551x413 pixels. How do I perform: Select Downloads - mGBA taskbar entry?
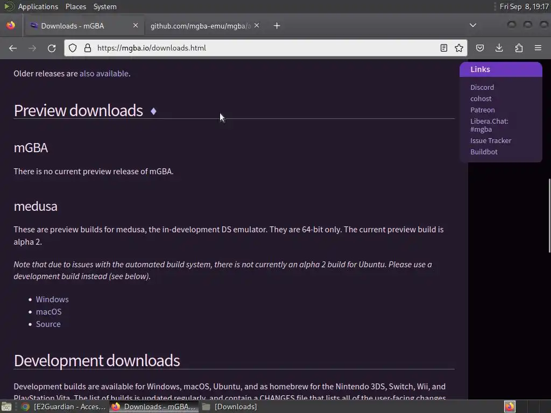click(x=153, y=407)
